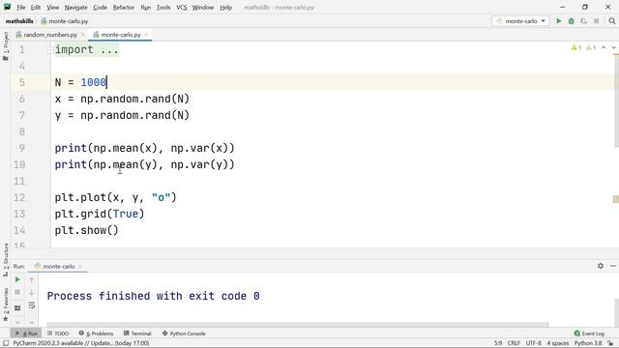Click the toolbar Stop square icon
This screenshot has height=348, width=619.
coord(597,21)
